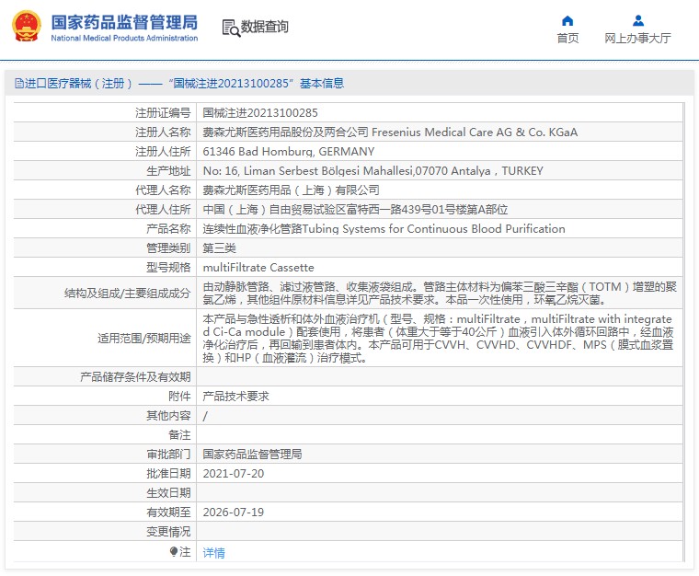Screen dimensions: 699x576
Task: Click the 型号规格 label
Action: 168,268
